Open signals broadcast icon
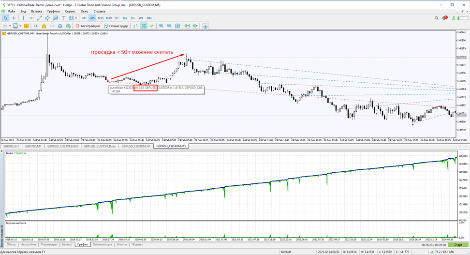This screenshot has width=470, height=255. click(x=52, y=26)
